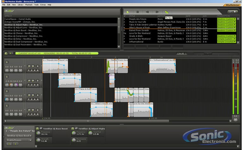Toggle beat button 8 on lane 2
The width and height of the screenshot is (243, 150).
(38, 85)
